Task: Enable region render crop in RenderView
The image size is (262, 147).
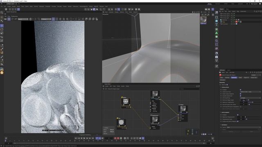Action: click(39, 19)
